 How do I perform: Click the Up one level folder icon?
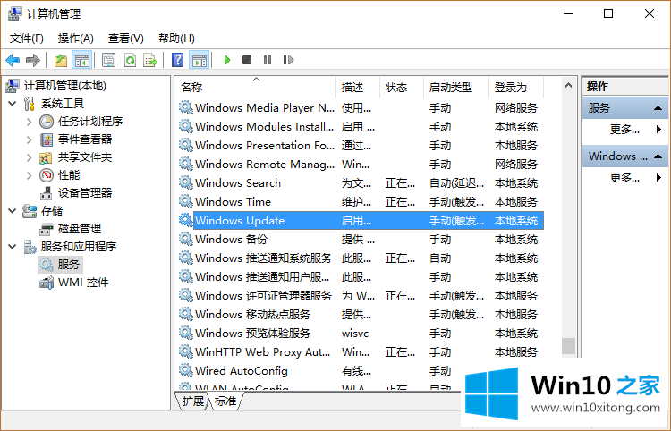pyautogui.click(x=61, y=60)
